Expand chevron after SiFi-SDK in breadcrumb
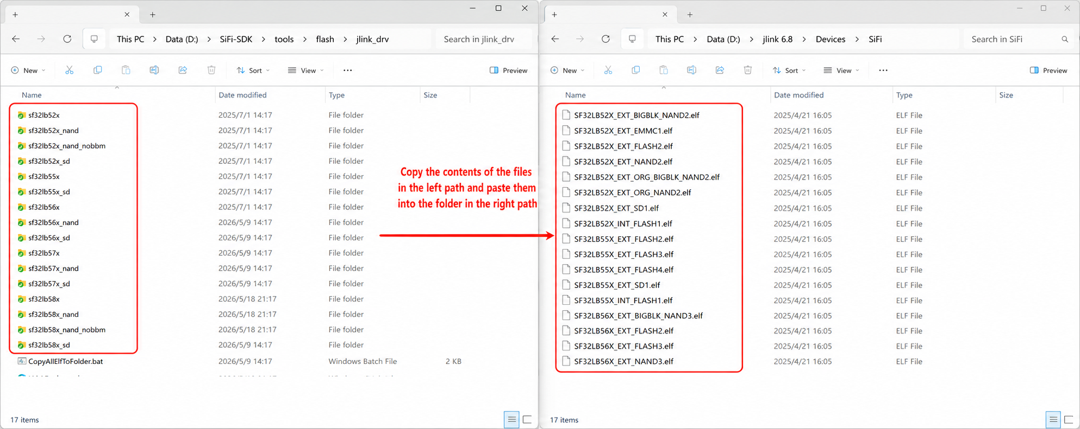Screen dimensions: 1080x429 tap(264, 39)
